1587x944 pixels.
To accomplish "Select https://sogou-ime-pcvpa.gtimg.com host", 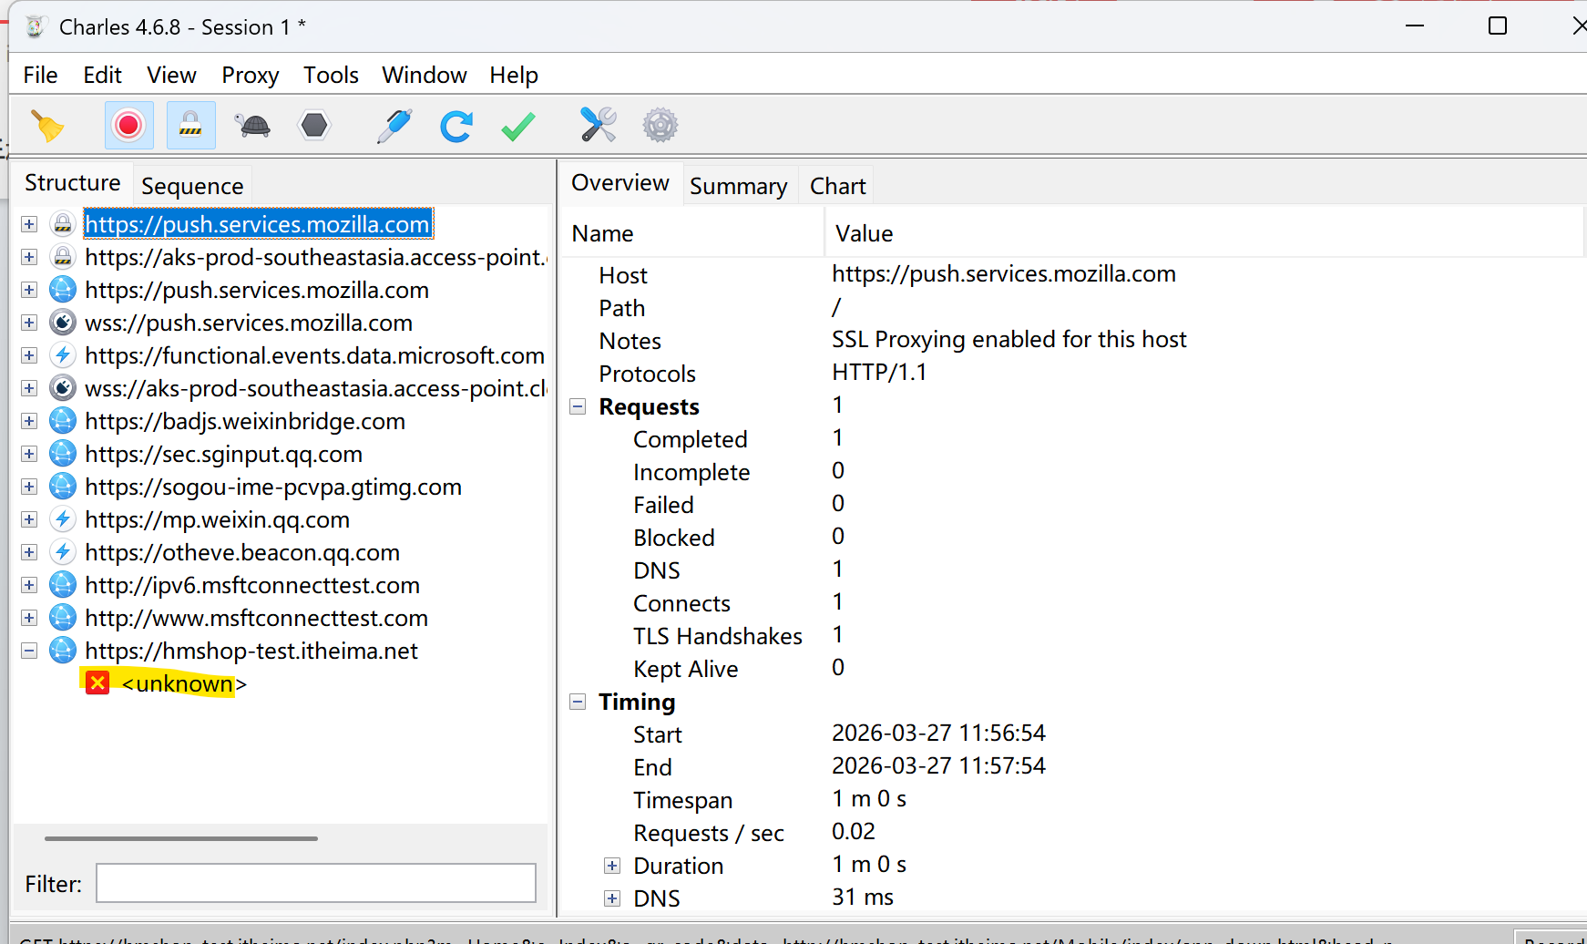I will tap(273, 487).
